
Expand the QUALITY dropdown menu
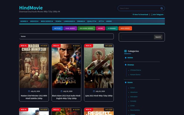[x=92, y=21]
